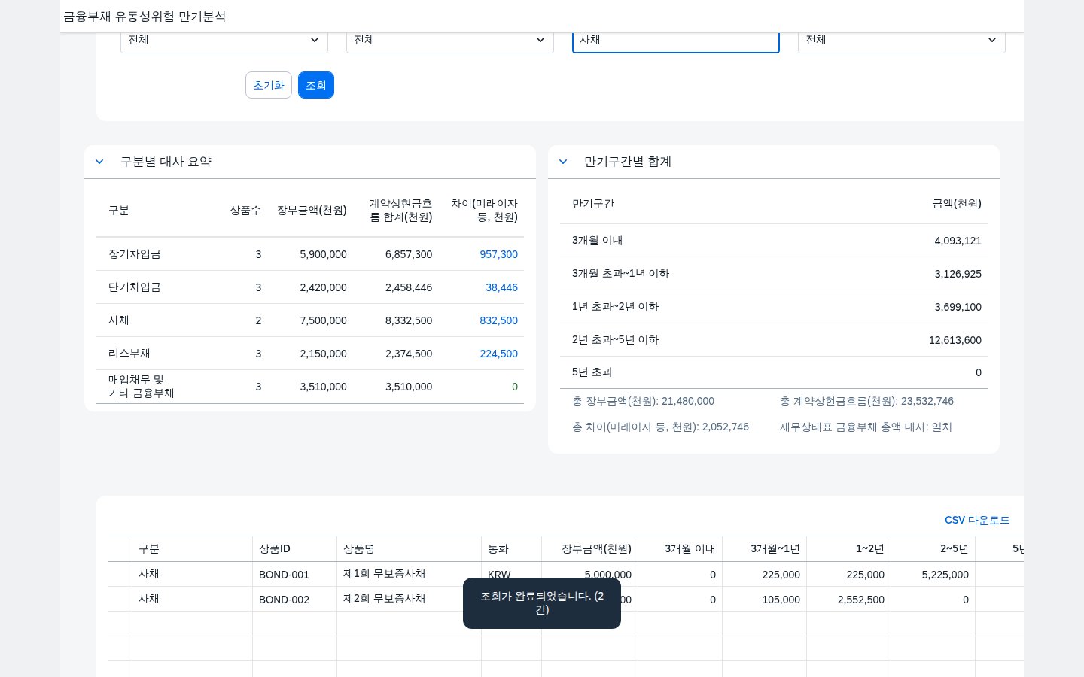Click the 3개월 이내 maturity row
The width and height of the screenshot is (1084, 677).
[774, 241]
